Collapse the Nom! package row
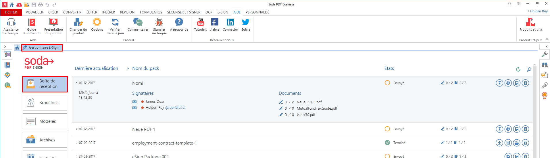The width and height of the screenshot is (550, 158). pyautogui.click(x=76, y=83)
